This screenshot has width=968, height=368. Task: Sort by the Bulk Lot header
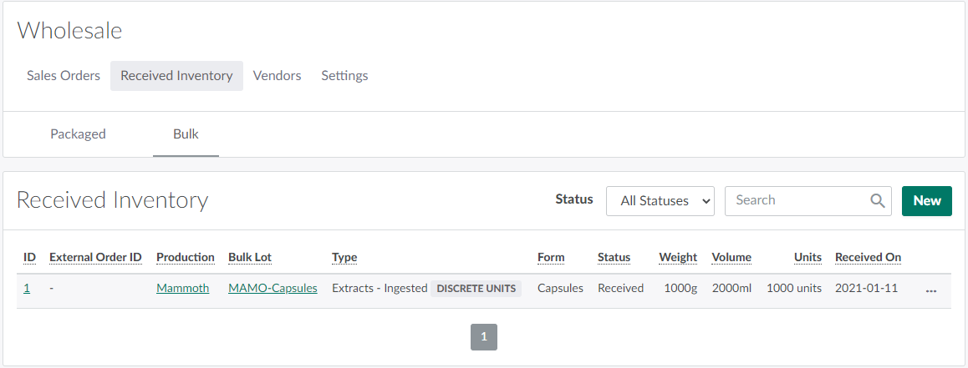(x=250, y=257)
